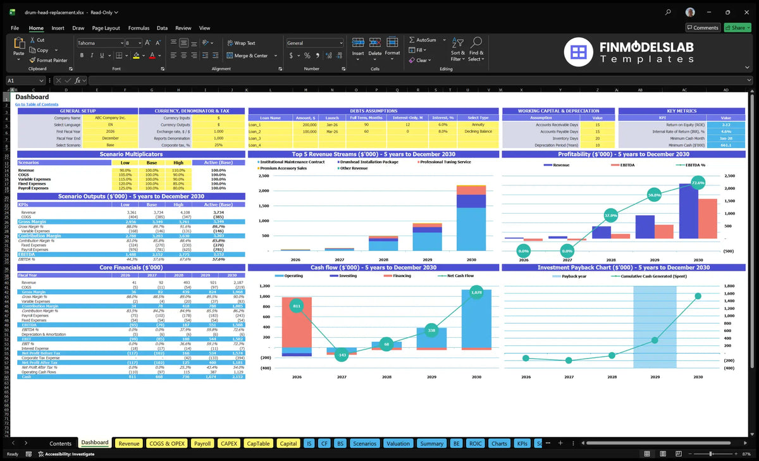The width and height of the screenshot is (759, 461).
Task: Click the zoom slider in status bar
Action: click(712, 454)
